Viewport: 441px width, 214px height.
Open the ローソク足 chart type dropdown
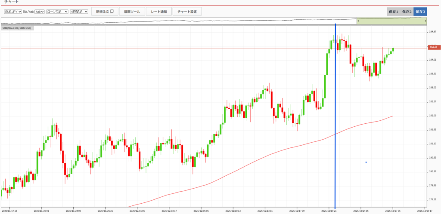coord(57,12)
